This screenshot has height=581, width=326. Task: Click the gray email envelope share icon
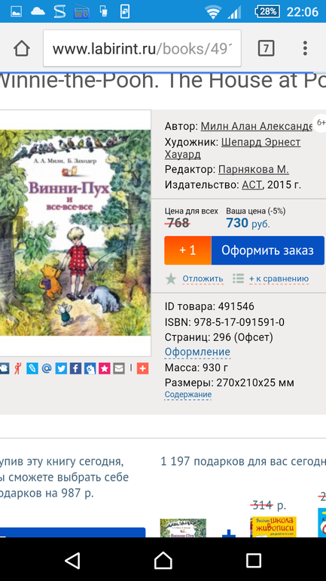click(119, 368)
